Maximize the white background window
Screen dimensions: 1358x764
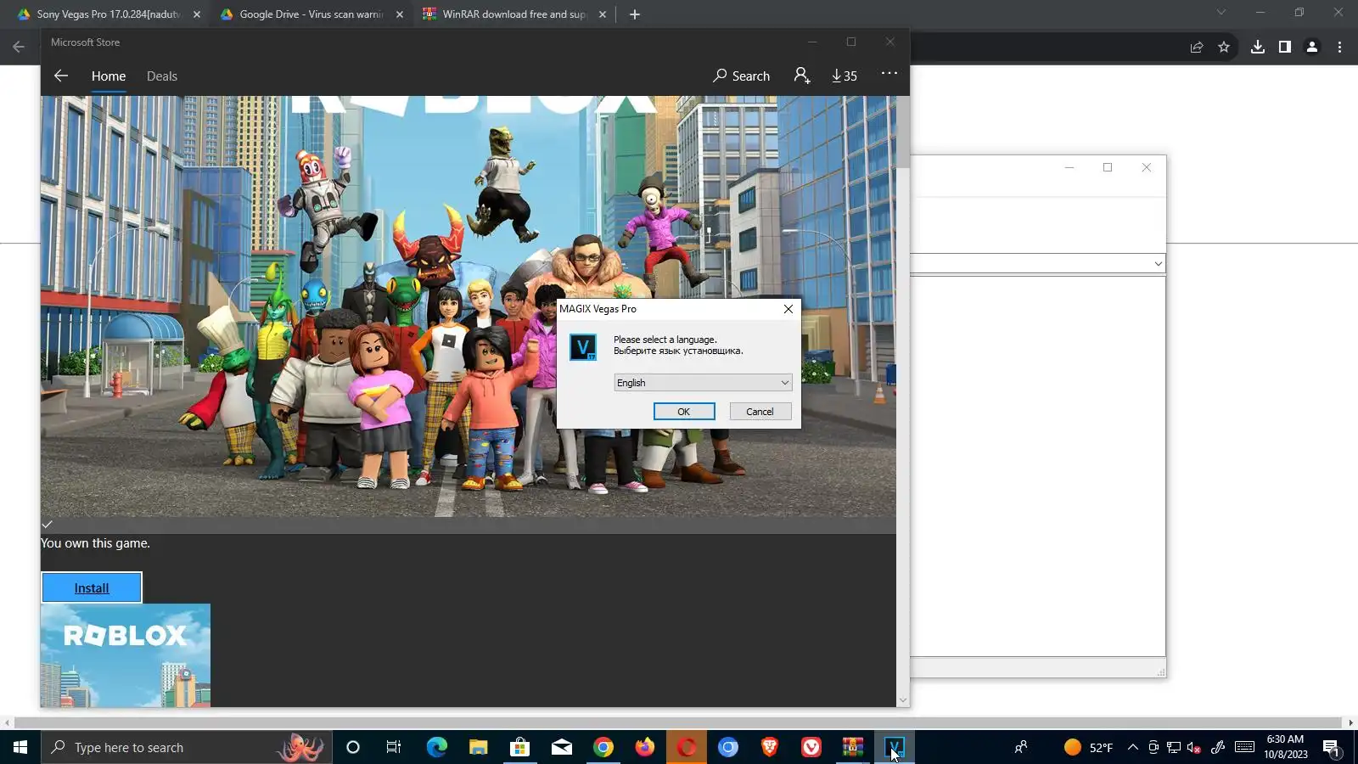[x=1108, y=167]
